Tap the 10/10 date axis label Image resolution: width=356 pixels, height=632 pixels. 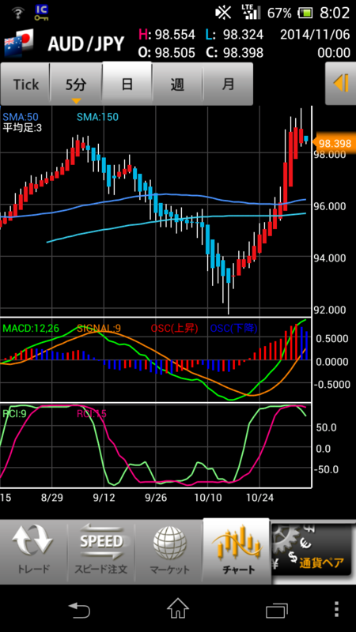208,498
